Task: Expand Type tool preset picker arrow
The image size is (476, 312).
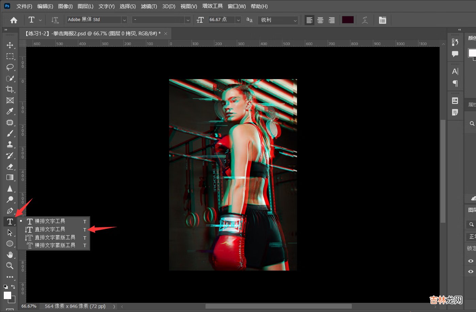Action: [x=40, y=20]
